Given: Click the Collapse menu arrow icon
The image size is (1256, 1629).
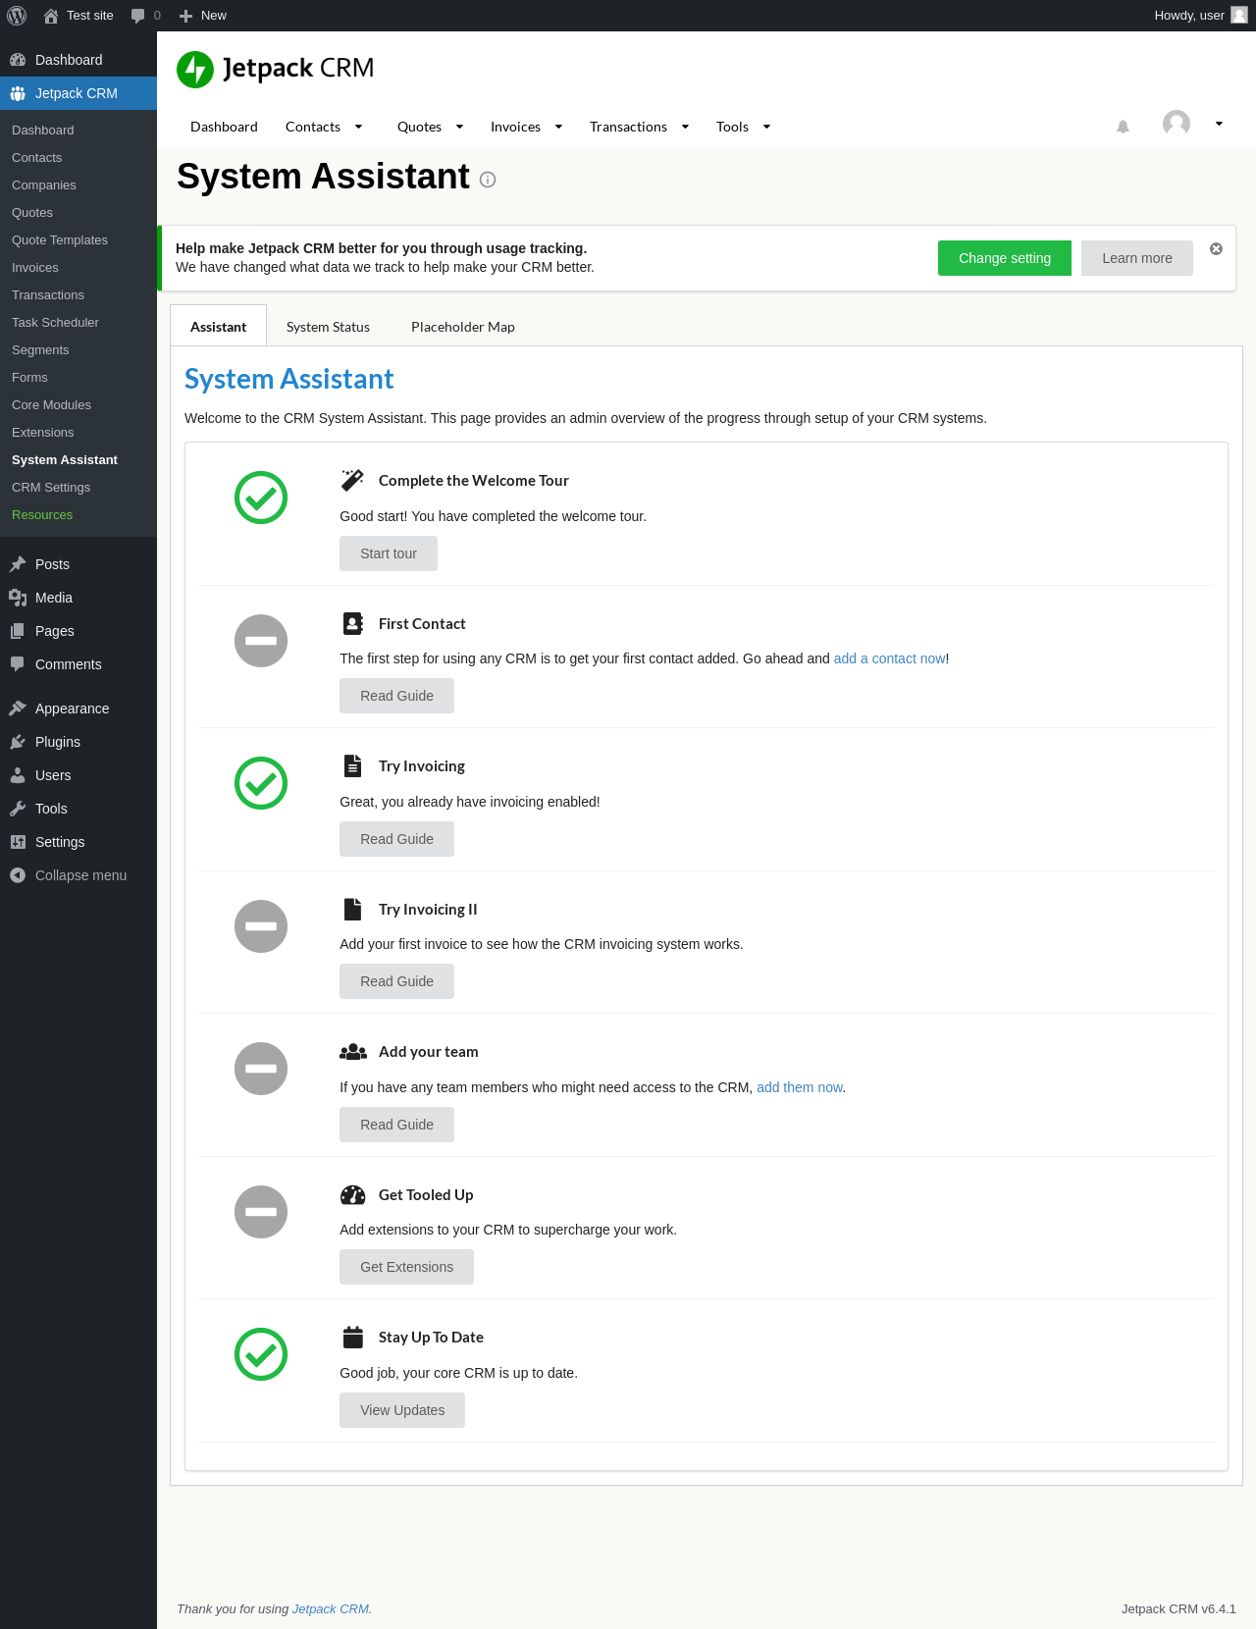Looking at the screenshot, I should [x=18, y=875].
